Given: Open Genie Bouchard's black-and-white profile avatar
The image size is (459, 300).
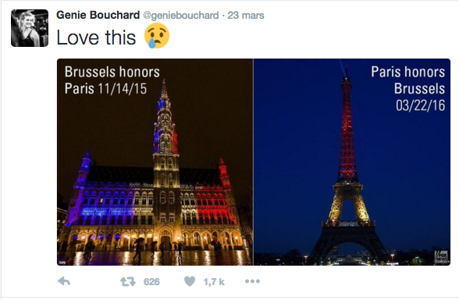Looking at the screenshot, I should (30, 28).
